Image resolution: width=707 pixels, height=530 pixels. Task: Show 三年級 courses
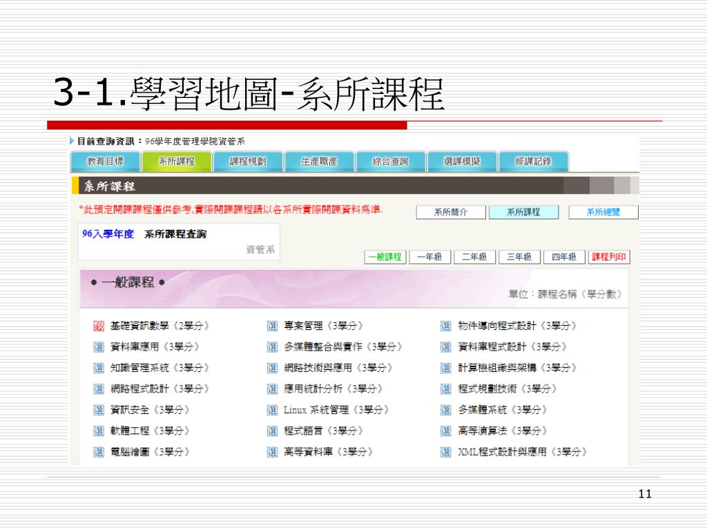(519, 257)
